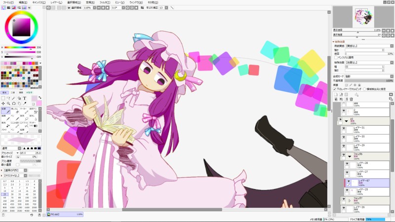Open the zoom percentage dropdown in toolbar
This screenshot has height=222, width=395.
click(94, 8)
